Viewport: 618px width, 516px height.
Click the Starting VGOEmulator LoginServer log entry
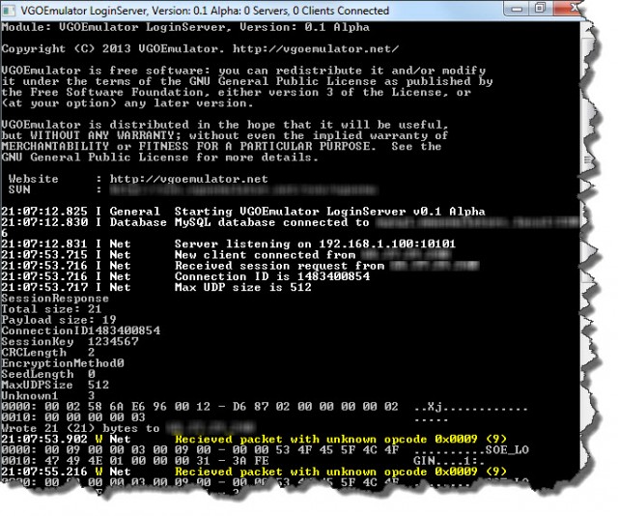(328, 211)
